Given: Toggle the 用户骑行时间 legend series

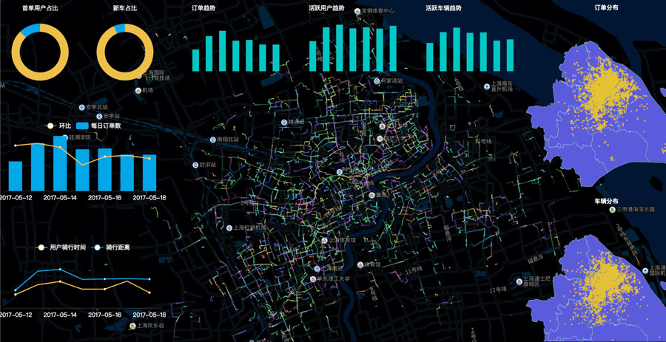Looking at the screenshot, I should coord(61,247).
